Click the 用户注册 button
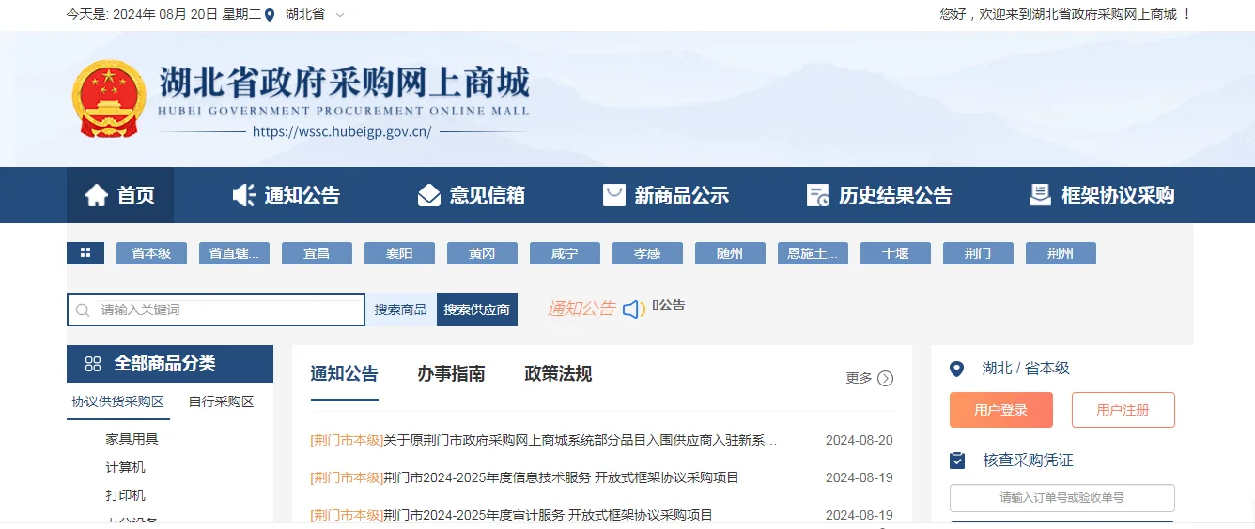Viewport: 1255px width, 529px height. [x=1123, y=410]
